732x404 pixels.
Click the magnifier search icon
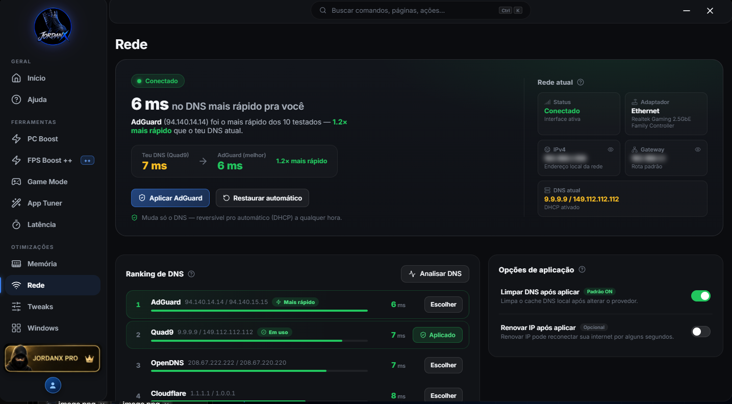323,10
